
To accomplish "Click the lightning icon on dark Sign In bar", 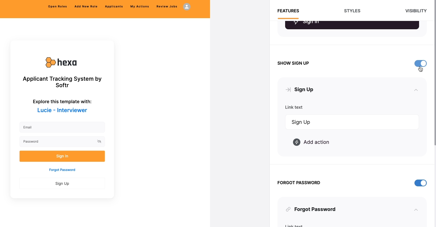I will point(296,22).
